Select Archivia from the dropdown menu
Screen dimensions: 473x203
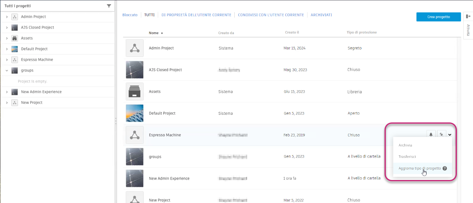(x=405, y=145)
